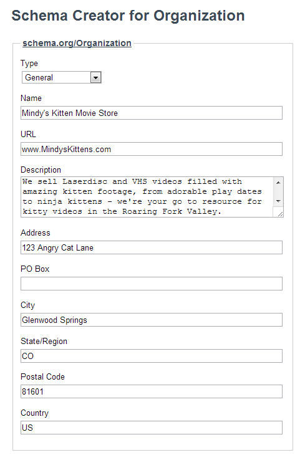Click the State/Region field containing CO
The image size is (300, 460).
tap(152, 356)
